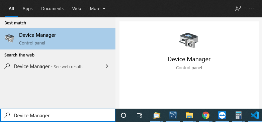The height and width of the screenshot is (122, 262).
Task: Switch to the Documents tab
Action: tap(52, 8)
